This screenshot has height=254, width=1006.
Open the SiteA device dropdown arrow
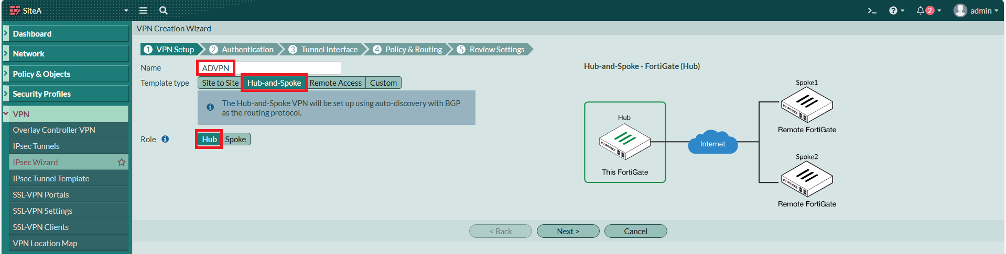click(126, 10)
